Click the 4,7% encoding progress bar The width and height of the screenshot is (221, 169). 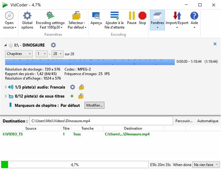pyautogui.click(x=75, y=164)
